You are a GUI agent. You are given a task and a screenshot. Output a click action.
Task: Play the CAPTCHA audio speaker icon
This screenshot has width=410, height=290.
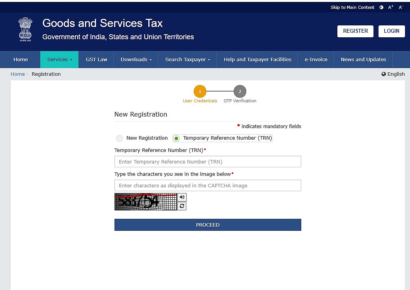click(182, 197)
